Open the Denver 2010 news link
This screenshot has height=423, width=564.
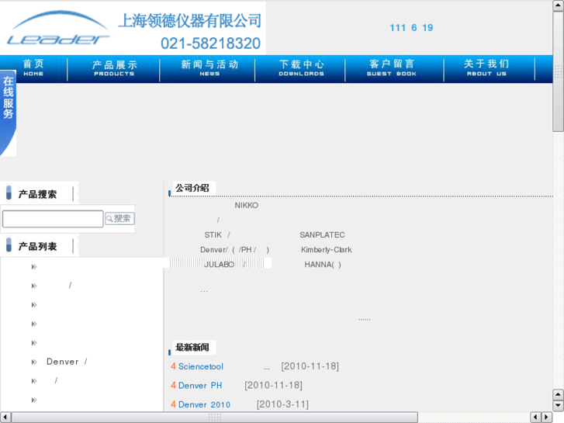tap(204, 404)
